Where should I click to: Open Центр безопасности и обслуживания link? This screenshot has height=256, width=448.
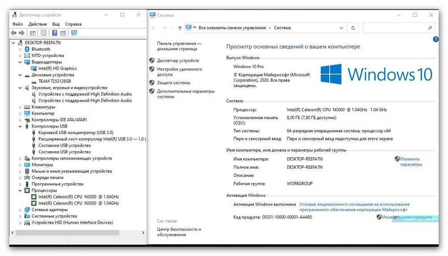(x=179, y=232)
